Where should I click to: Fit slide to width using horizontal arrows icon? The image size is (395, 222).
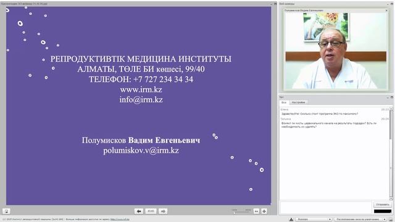256,211
